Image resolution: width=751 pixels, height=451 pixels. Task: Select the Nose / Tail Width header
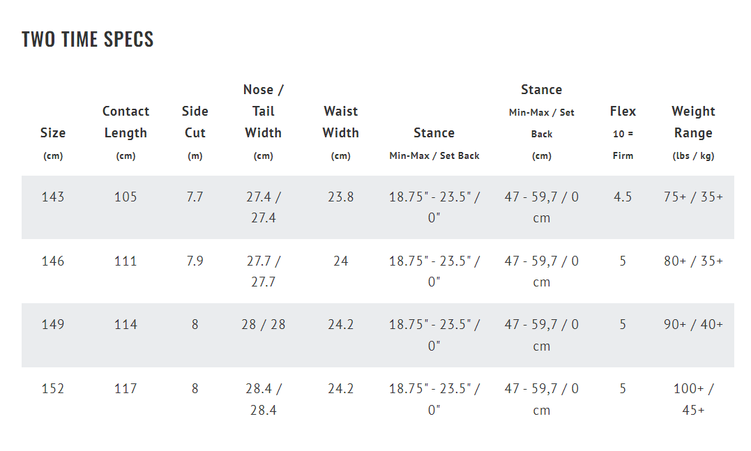tap(264, 122)
